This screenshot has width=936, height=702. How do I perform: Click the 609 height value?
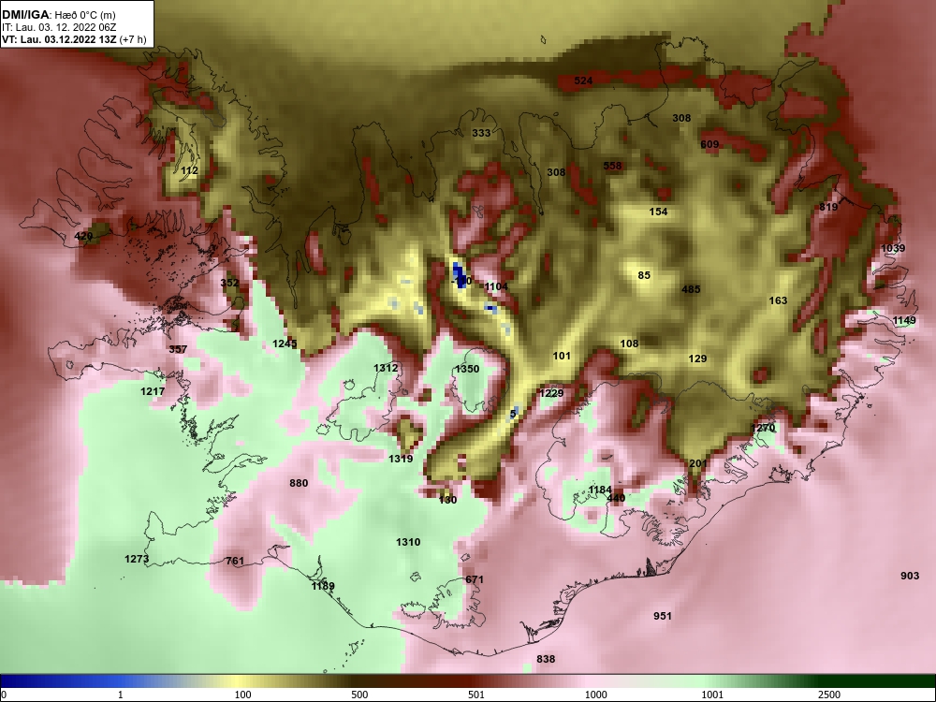click(709, 144)
